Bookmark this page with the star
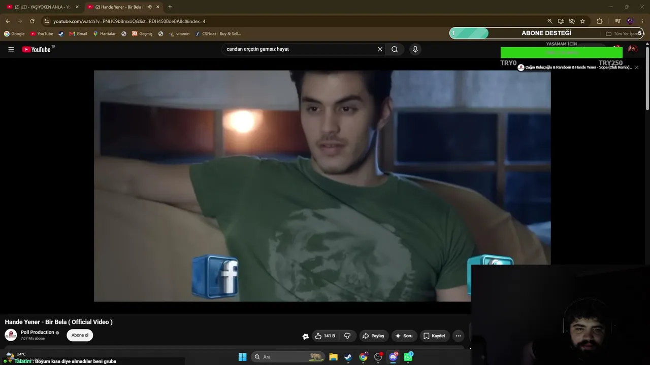The width and height of the screenshot is (650, 365). click(582, 21)
